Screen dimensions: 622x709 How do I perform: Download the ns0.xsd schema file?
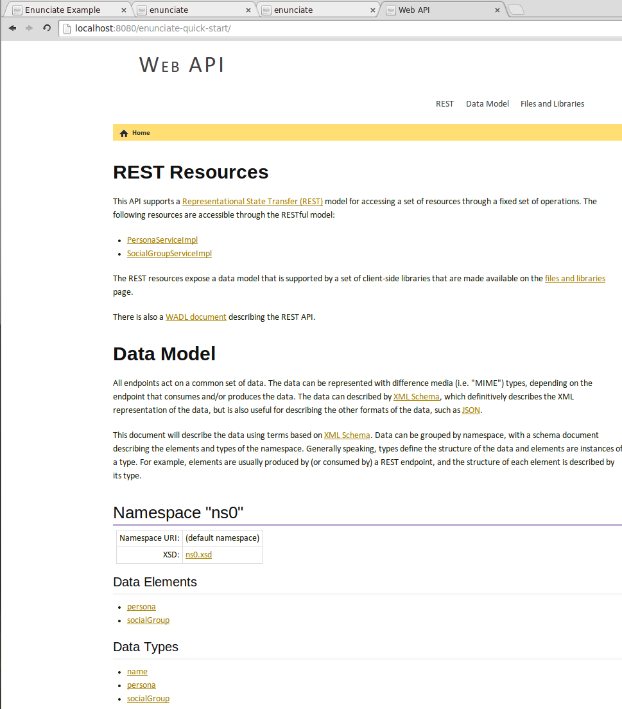click(x=198, y=555)
